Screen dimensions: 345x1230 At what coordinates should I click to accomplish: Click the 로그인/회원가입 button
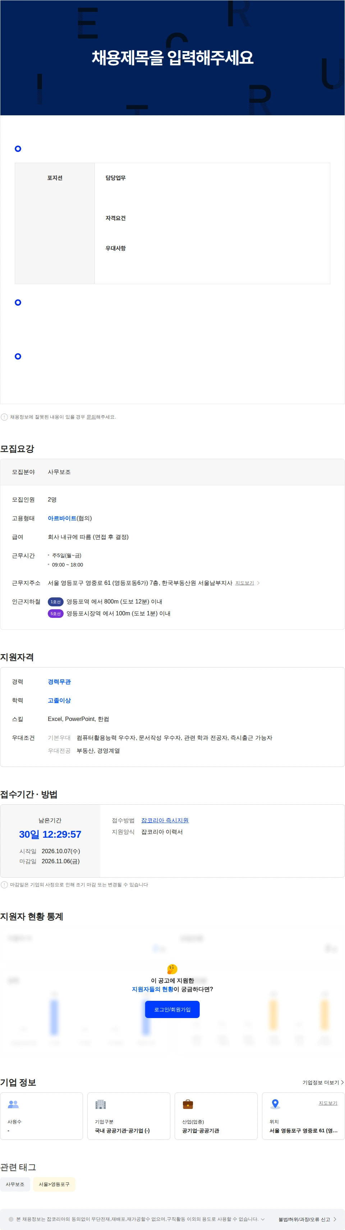(x=172, y=1009)
